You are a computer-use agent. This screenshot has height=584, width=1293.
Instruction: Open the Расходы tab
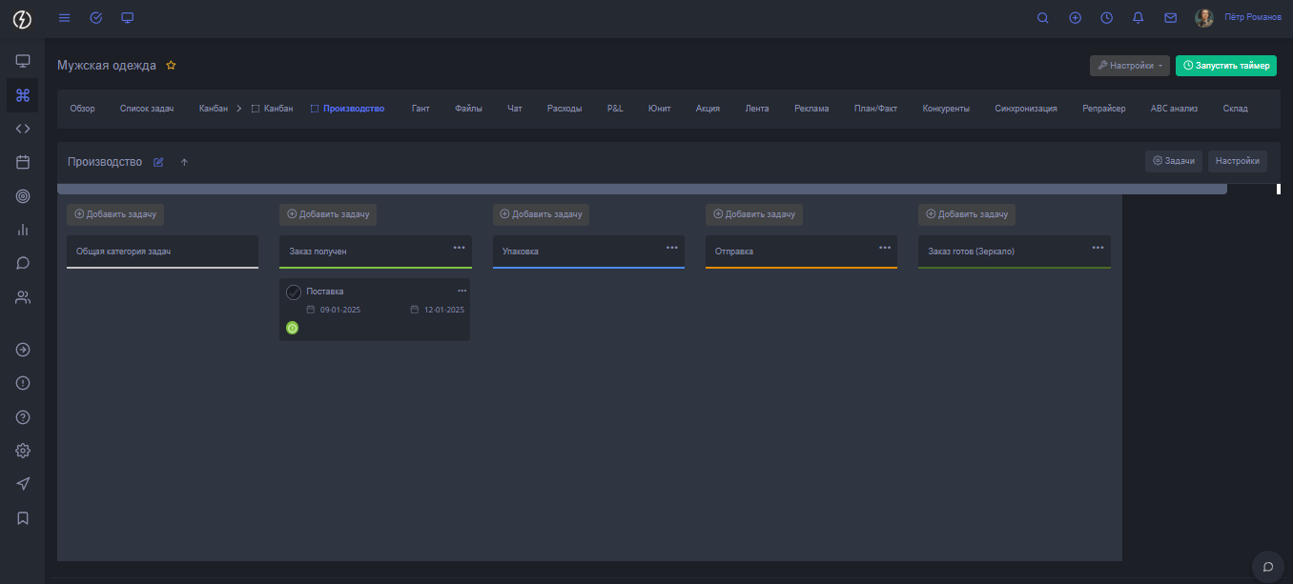tap(564, 109)
